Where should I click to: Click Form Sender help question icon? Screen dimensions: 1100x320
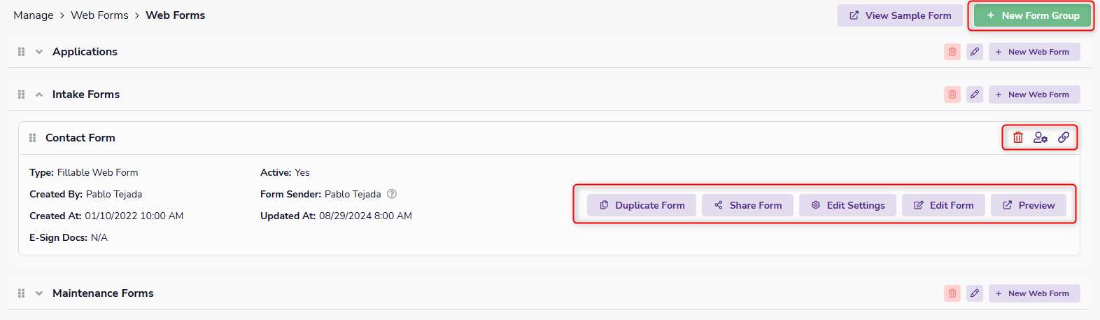click(392, 194)
